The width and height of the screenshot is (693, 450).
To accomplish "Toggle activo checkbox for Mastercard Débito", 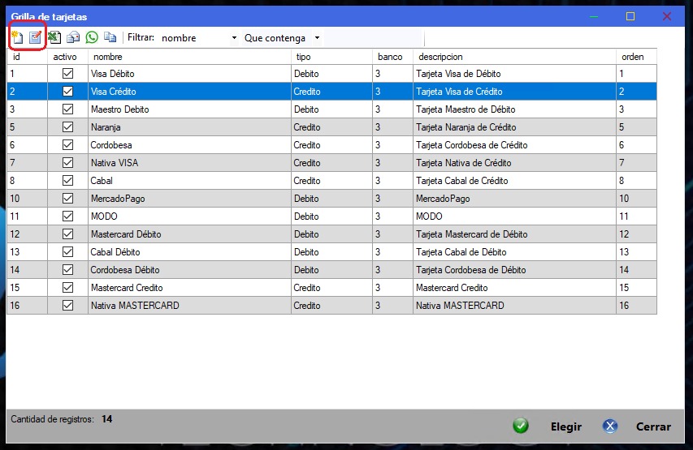I will (x=67, y=234).
